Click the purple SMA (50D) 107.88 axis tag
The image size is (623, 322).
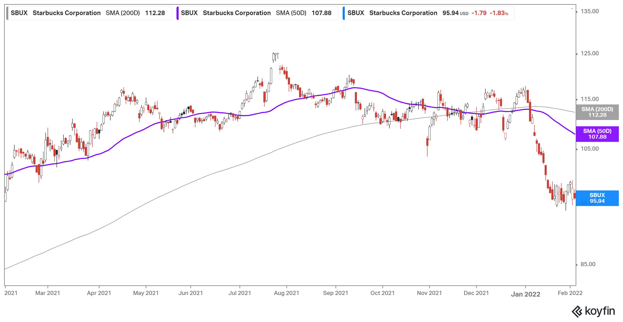(x=597, y=134)
